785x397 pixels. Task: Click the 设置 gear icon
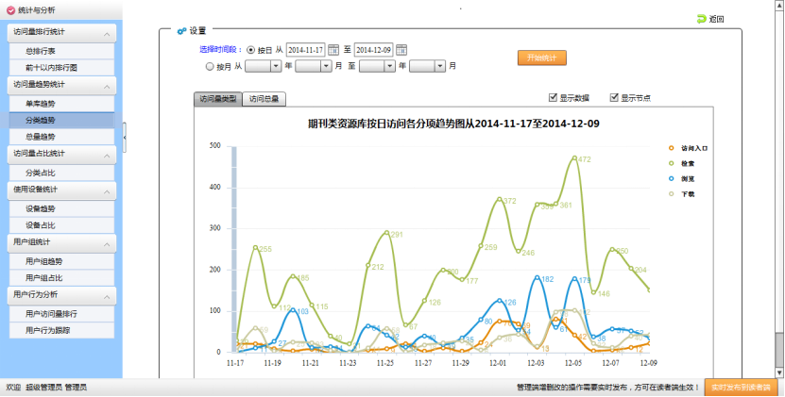point(180,31)
